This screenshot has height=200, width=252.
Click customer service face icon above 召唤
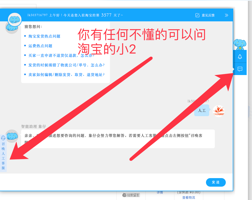[3, 138]
